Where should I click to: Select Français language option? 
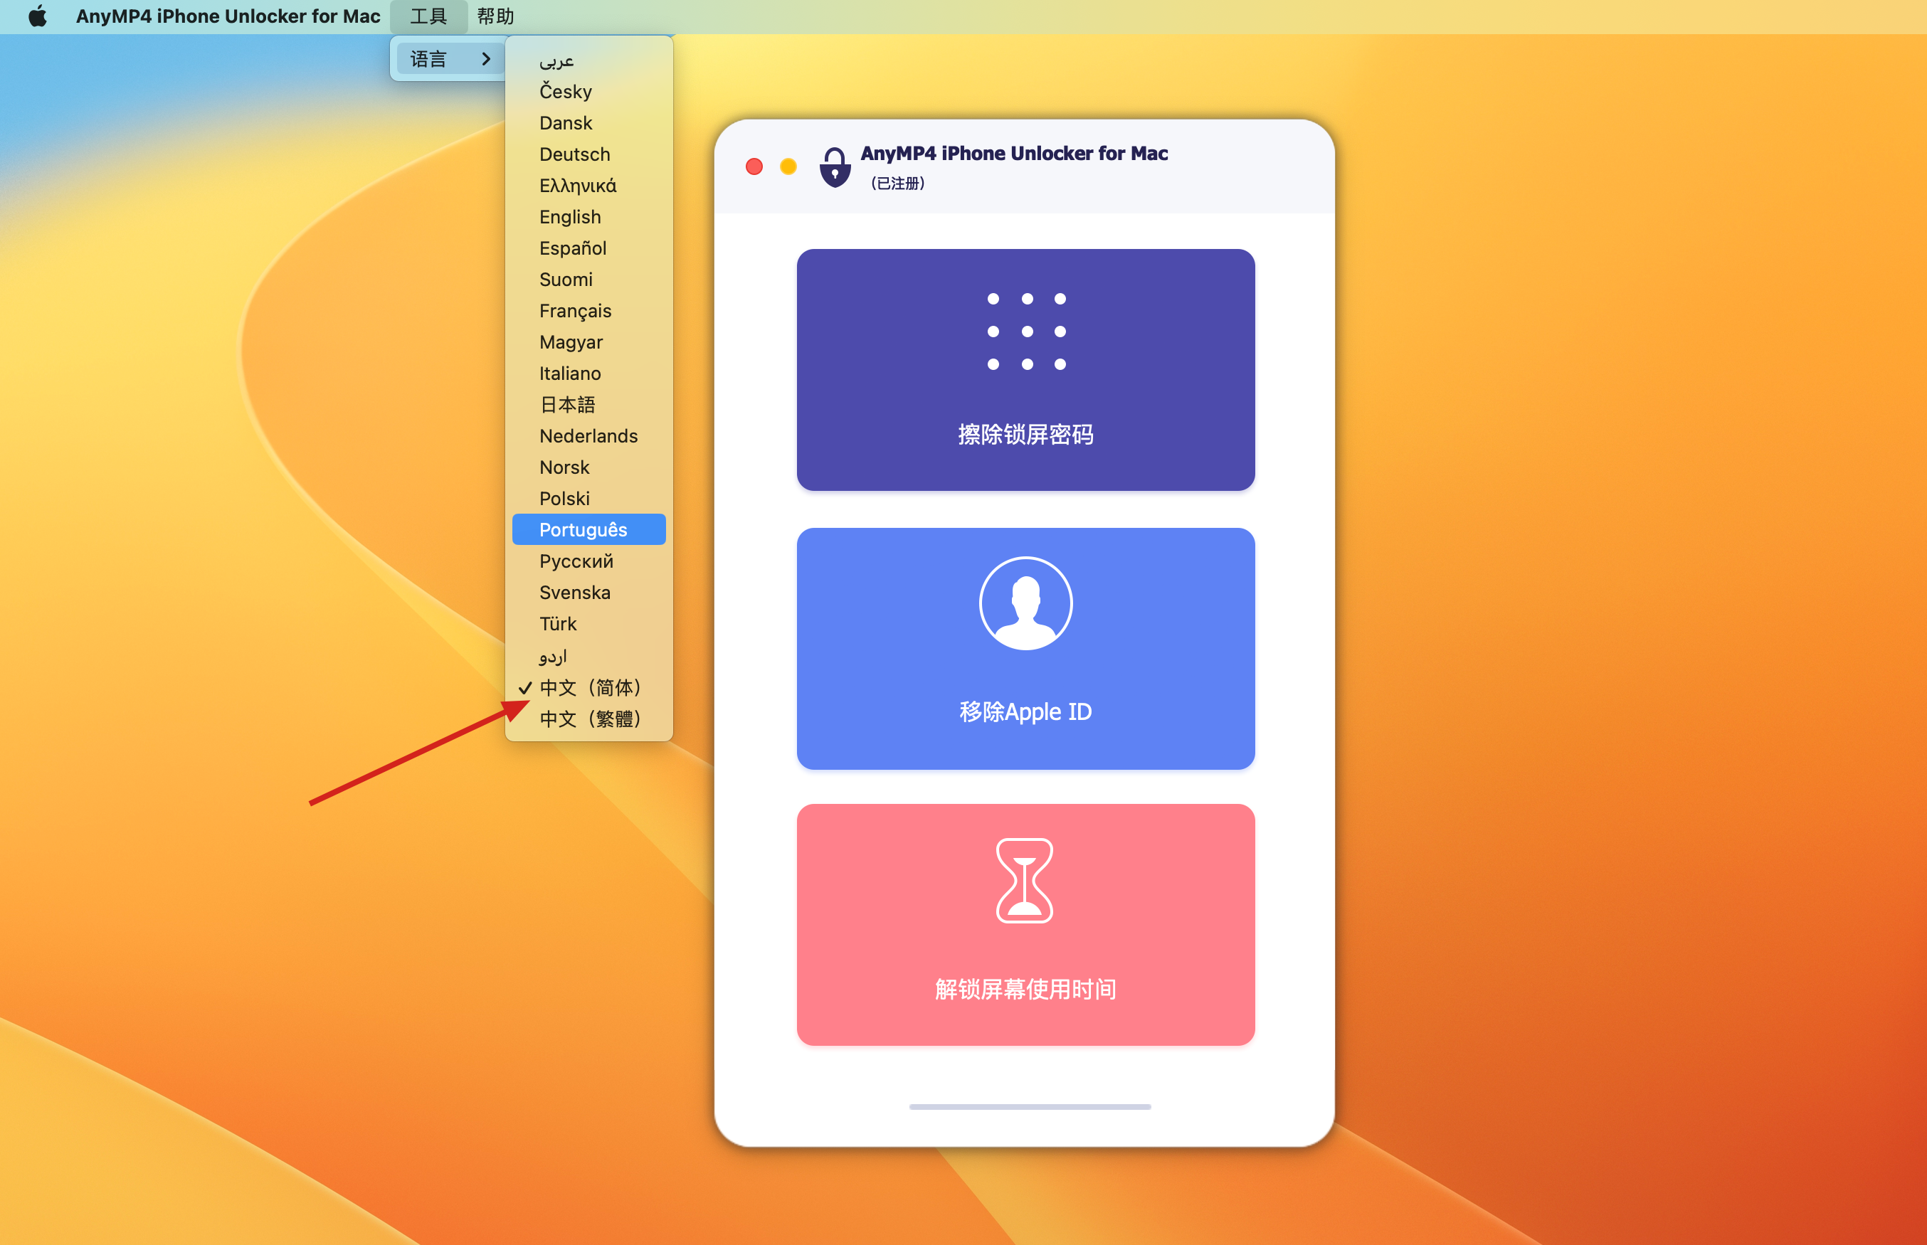[589, 310]
